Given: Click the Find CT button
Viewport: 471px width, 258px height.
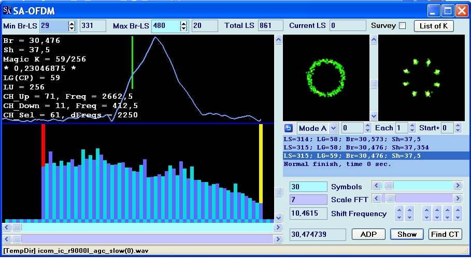Looking at the screenshot, I should point(445,234).
